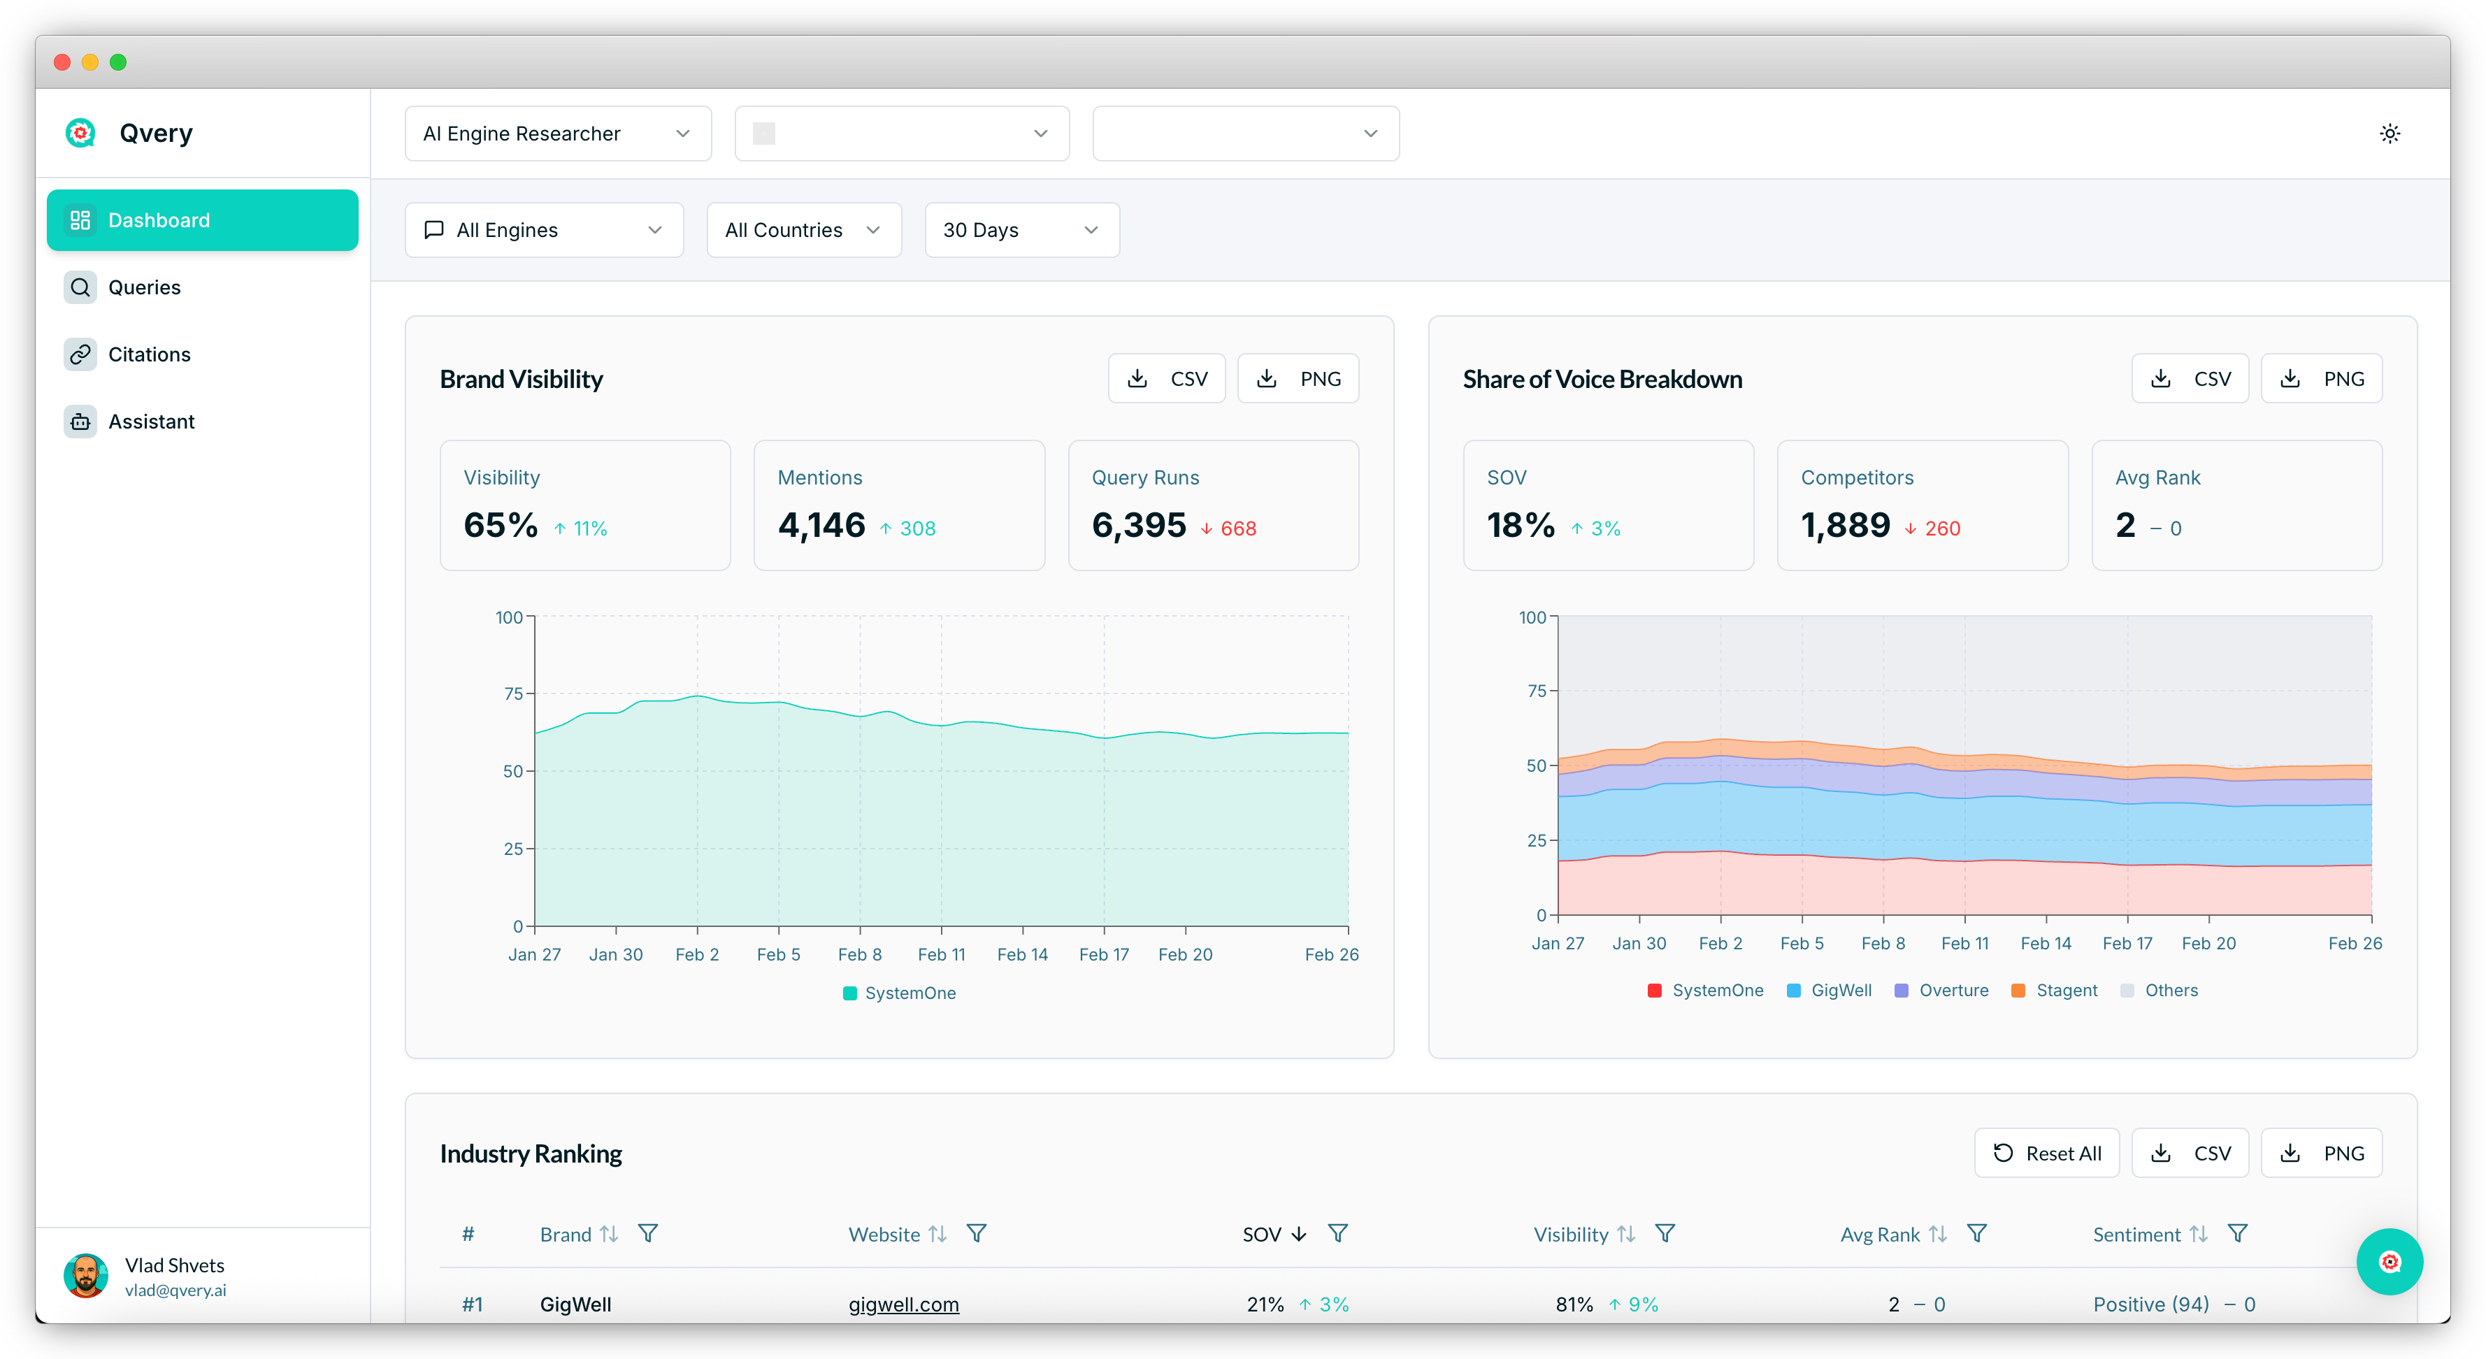Sort Visibility column using arrows icon
The image size is (2486, 1359).
click(1626, 1234)
